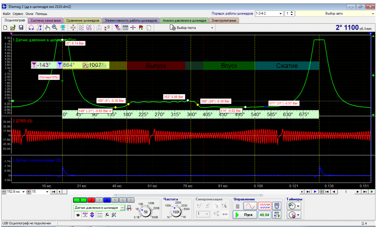Toggle channel 6 button
Image resolution: width=379 pixels, height=227 pixels.
click(x=123, y=200)
